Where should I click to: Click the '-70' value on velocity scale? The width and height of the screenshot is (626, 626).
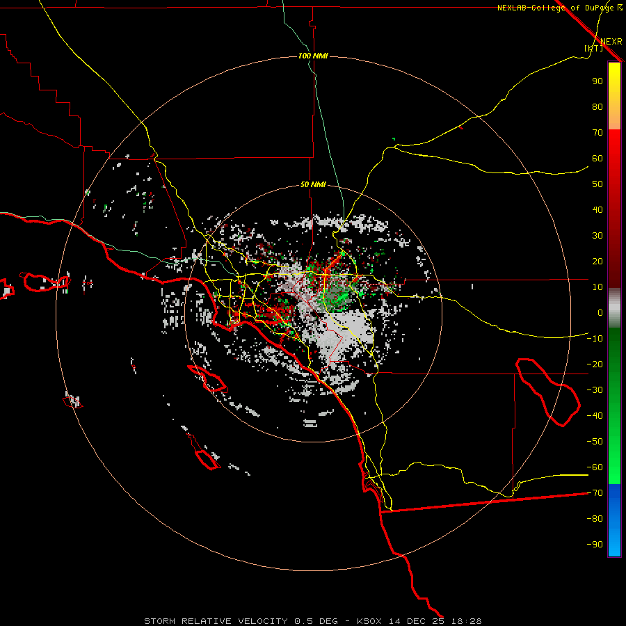(595, 493)
